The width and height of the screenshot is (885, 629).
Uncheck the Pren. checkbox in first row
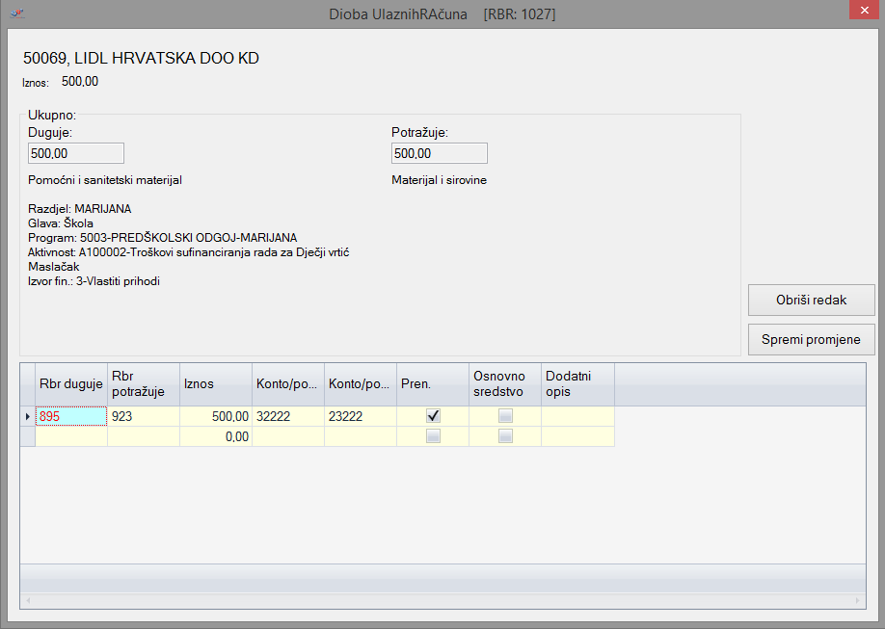click(x=433, y=416)
